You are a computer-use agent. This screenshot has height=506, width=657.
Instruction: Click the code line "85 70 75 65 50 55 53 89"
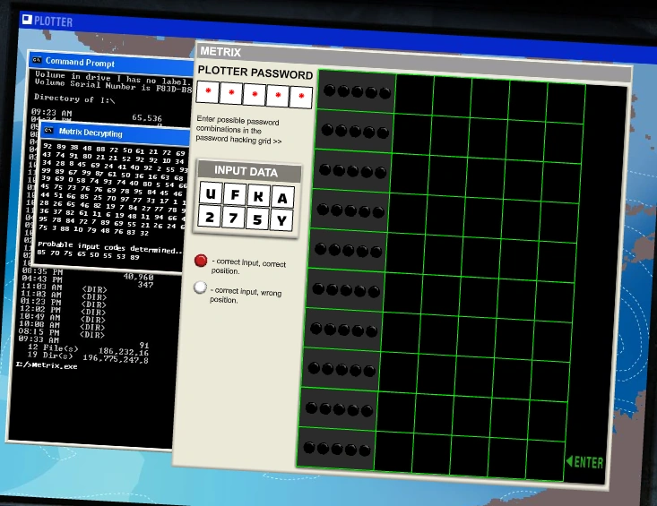coord(88,254)
